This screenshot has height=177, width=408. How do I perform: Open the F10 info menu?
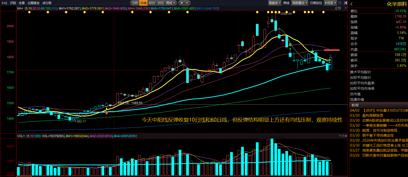point(4,3)
